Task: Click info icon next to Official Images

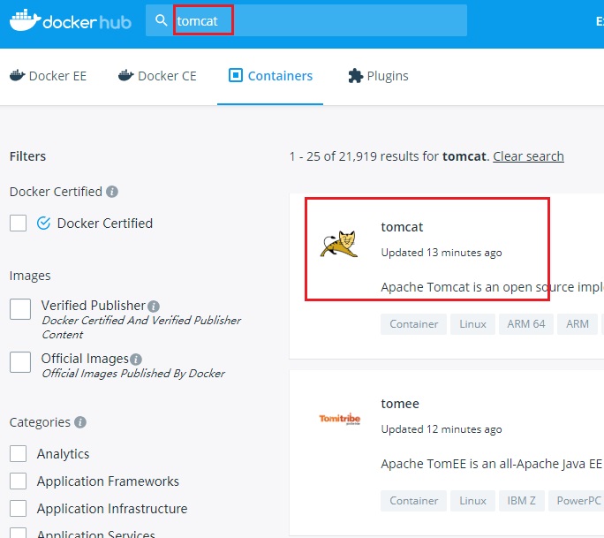Action: tap(136, 360)
